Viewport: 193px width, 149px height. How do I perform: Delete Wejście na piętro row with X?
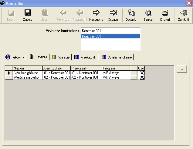tap(142, 77)
